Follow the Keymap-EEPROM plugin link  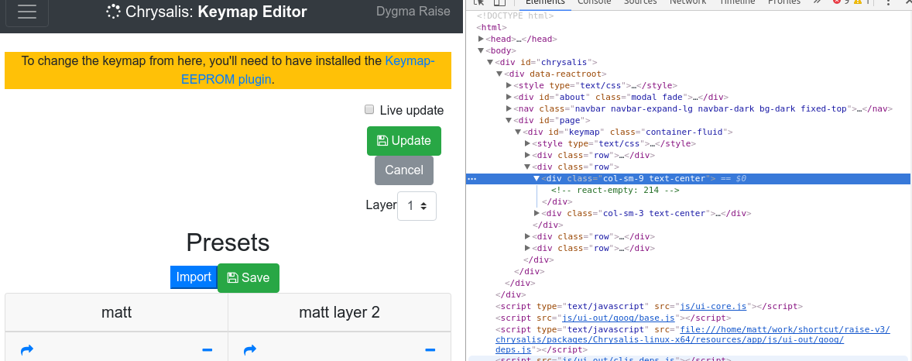307,70
